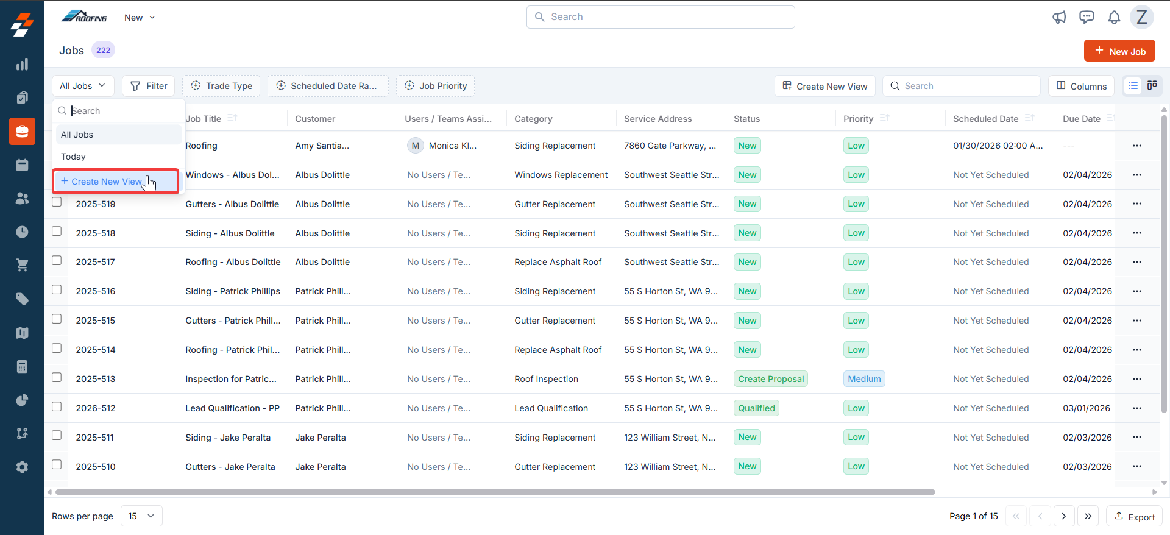Click the view dropdown Search field
Image resolution: width=1170 pixels, height=535 pixels.
click(x=119, y=111)
